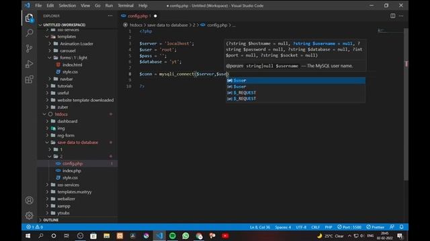Select the first $_REQUEST suggestion
Image resolution: width=430 pixels, height=241 pixels.
(296, 92)
